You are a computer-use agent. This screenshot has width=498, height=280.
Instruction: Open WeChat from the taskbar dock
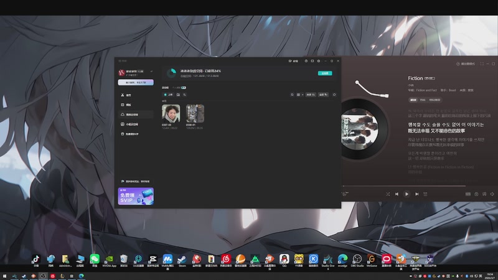tap(95, 259)
